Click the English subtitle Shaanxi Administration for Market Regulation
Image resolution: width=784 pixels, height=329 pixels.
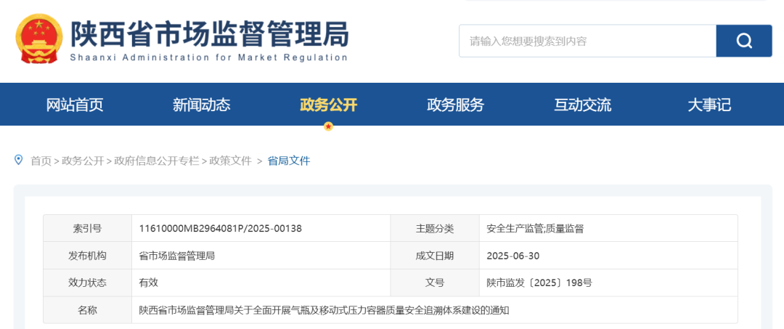[x=209, y=57]
